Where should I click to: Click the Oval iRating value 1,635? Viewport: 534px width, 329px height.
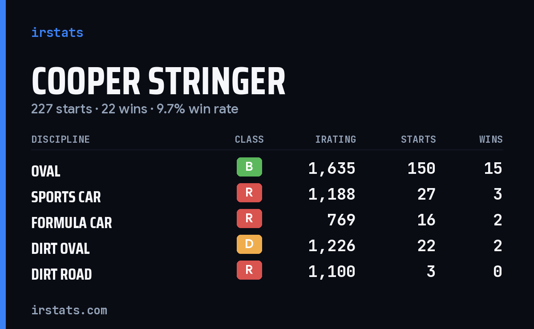[x=332, y=169]
